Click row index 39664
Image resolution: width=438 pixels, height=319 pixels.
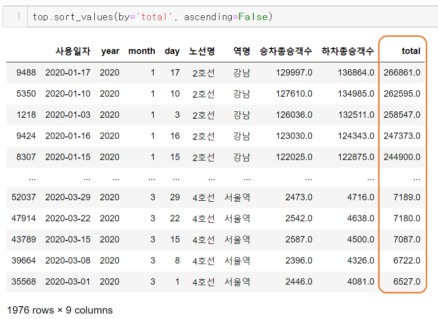tap(24, 261)
